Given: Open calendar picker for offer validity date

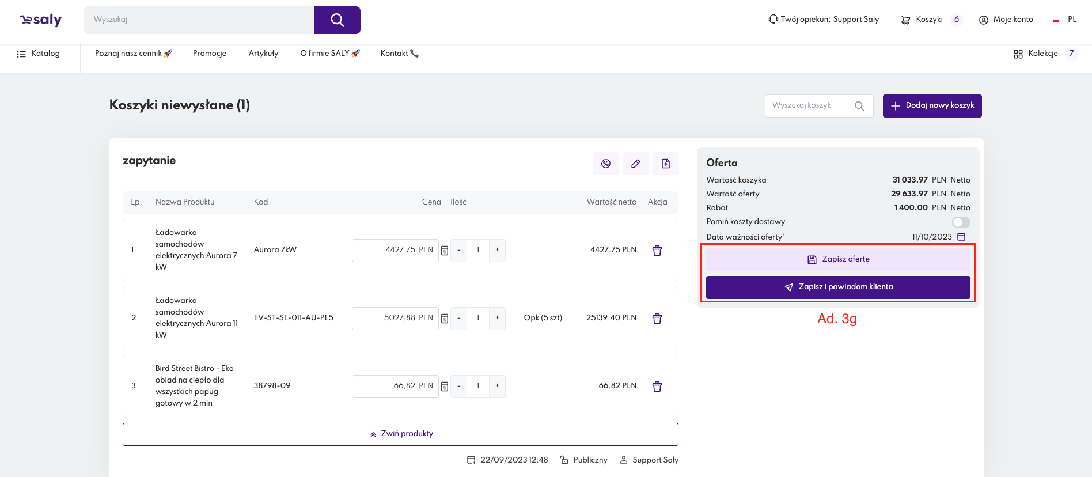Looking at the screenshot, I should [961, 237].
